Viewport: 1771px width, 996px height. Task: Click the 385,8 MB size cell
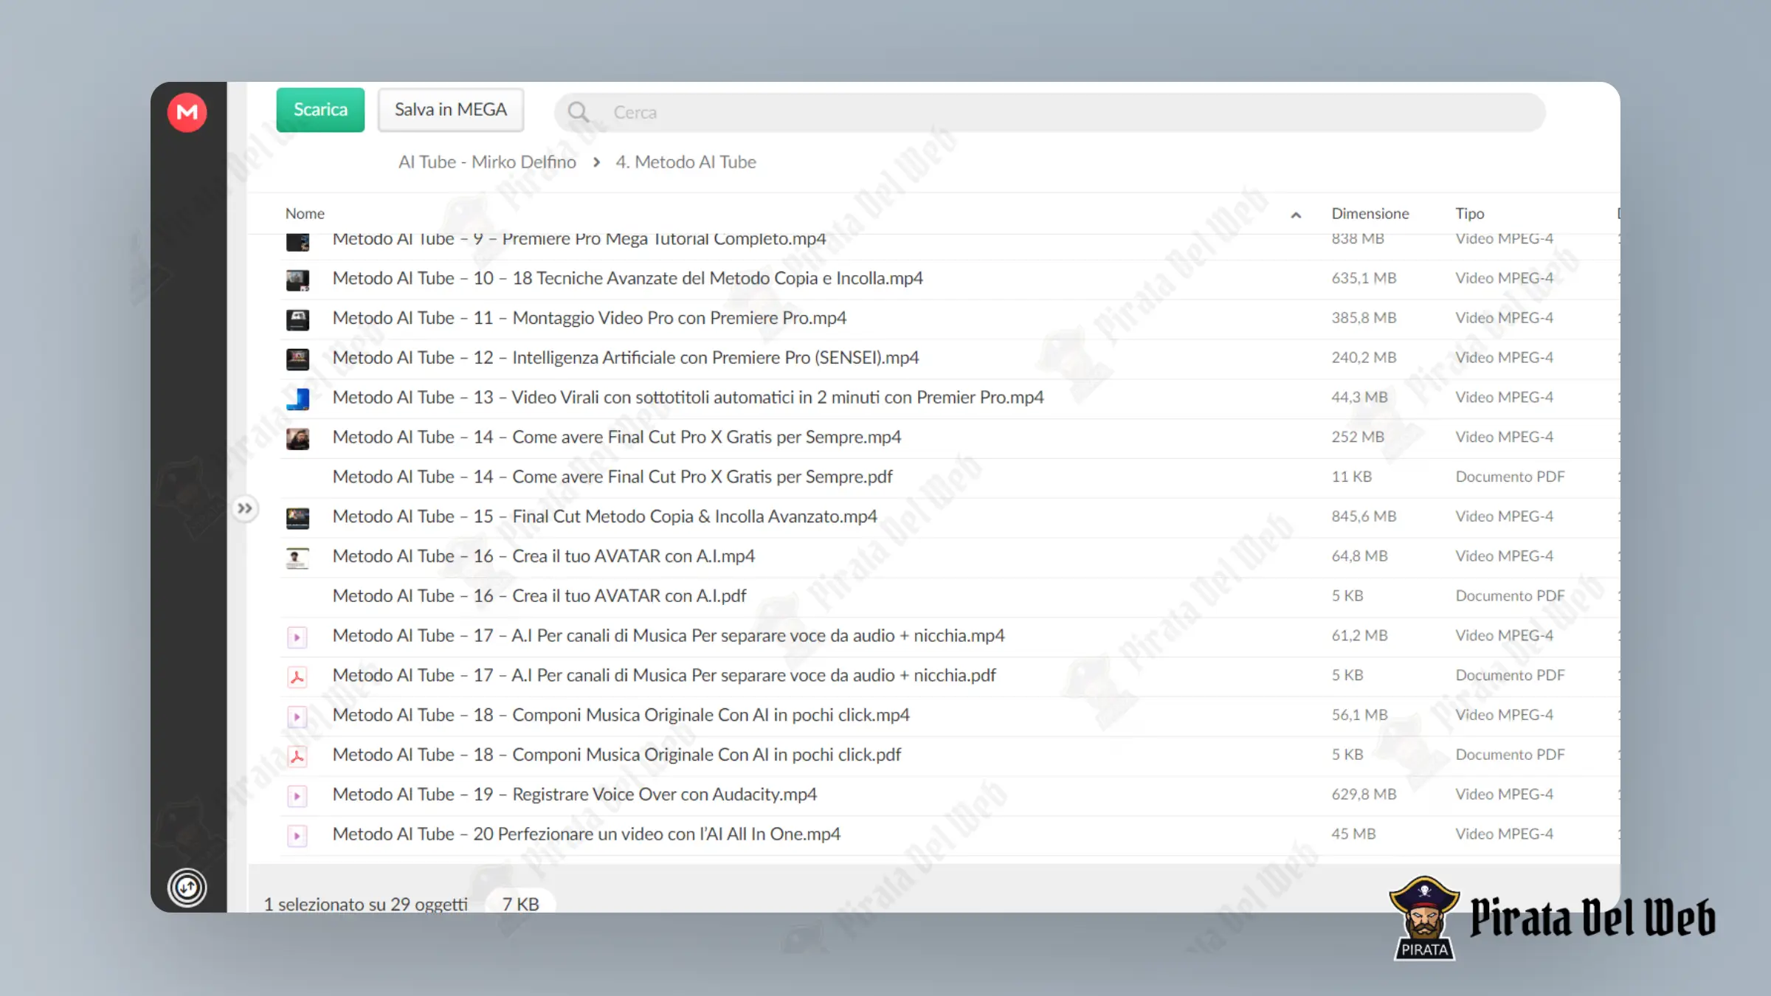click(x=1364, y=318)
